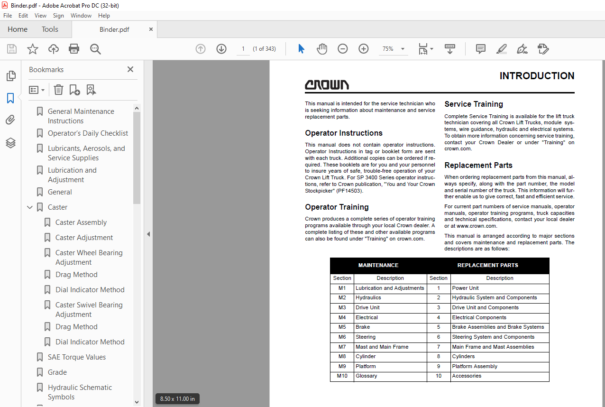605x407 pixels.
Task: Open the Caster Adjustment bookmark
Action: point(84,238)
